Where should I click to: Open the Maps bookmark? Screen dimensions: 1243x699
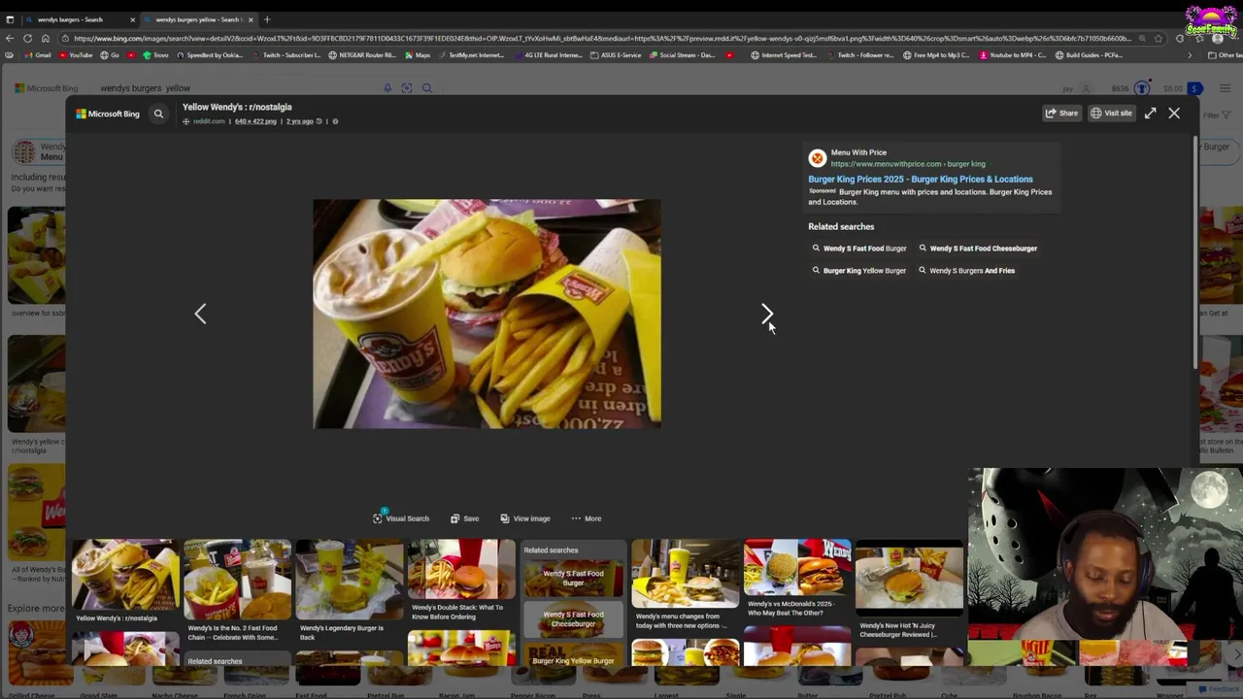tap(419, 55)
